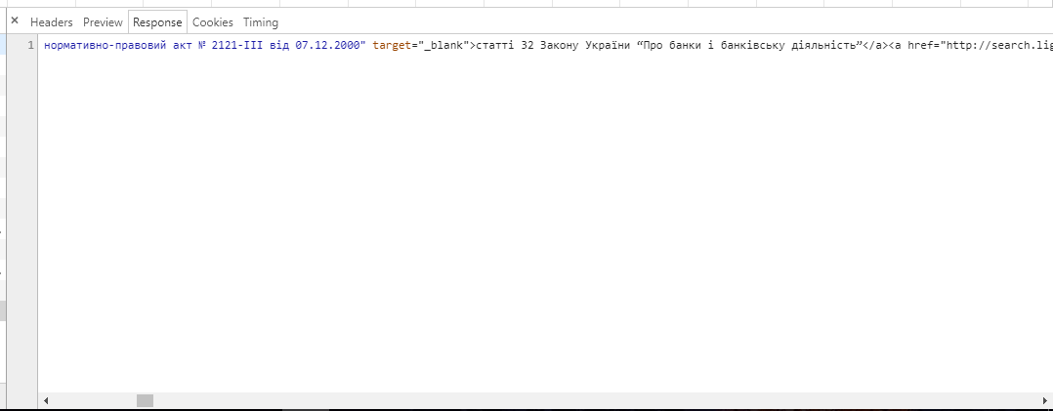Close the request details panel

(15, 21)
